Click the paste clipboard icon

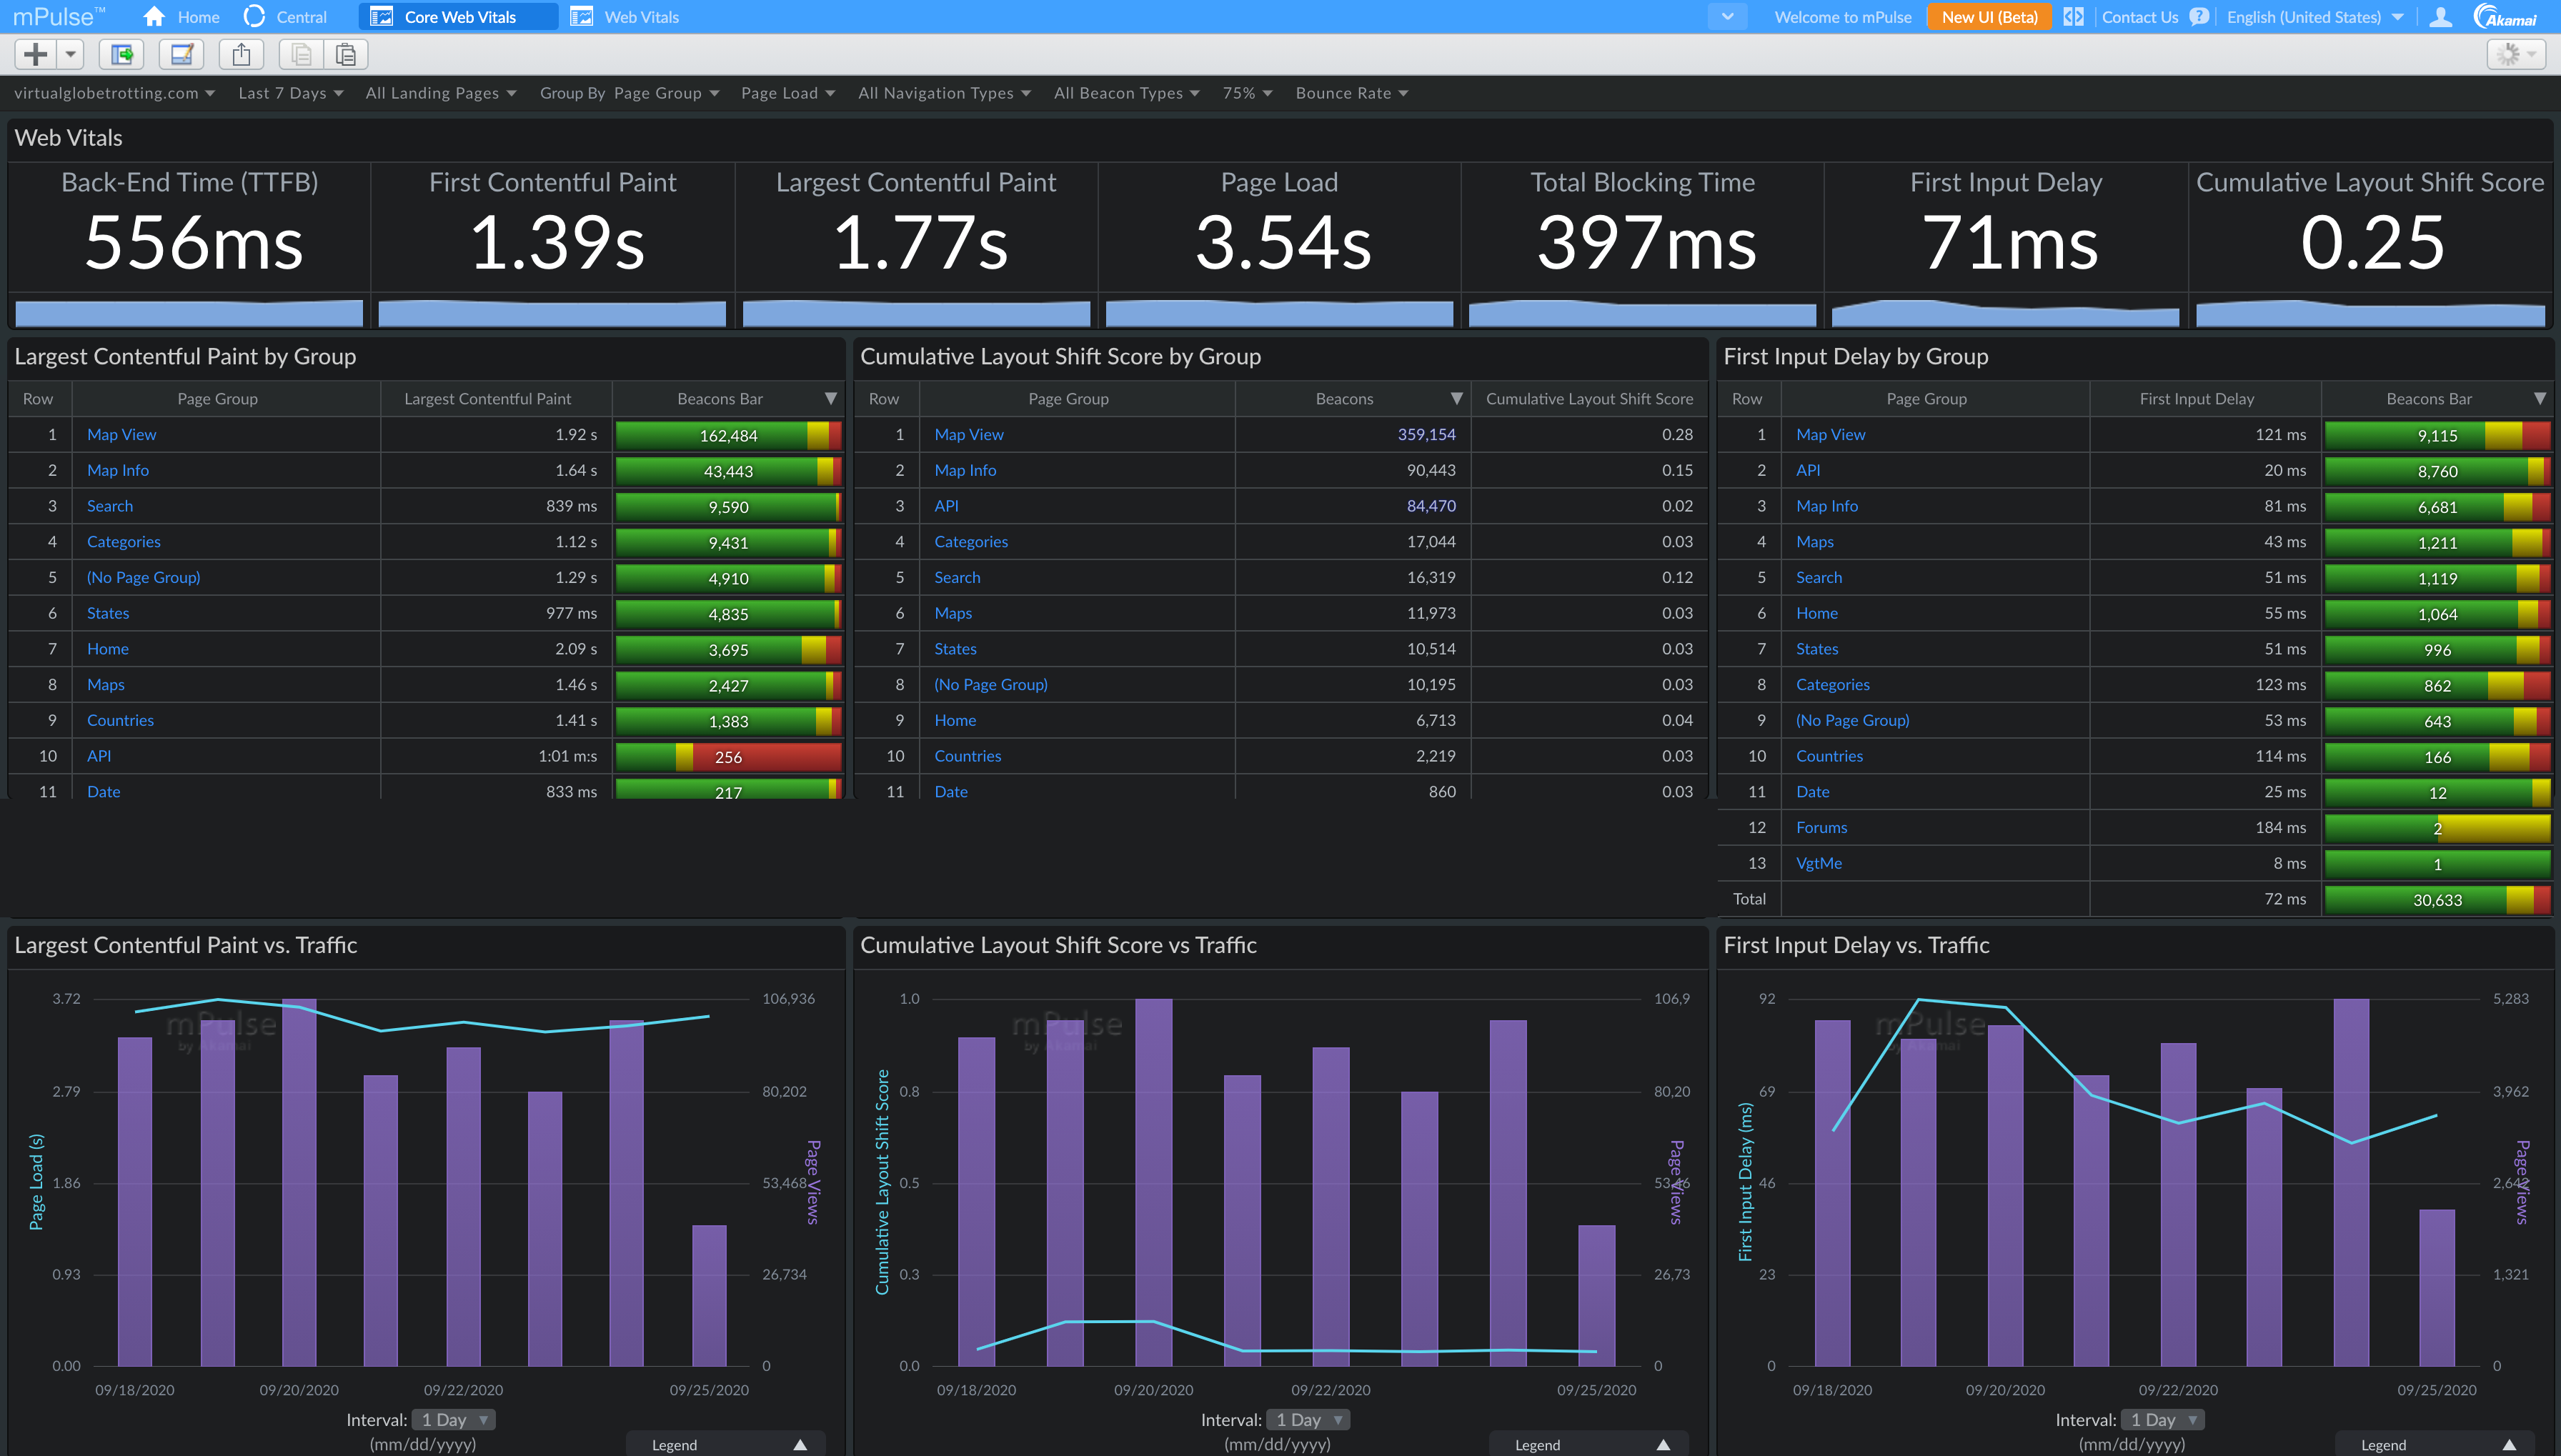[346, 54]
